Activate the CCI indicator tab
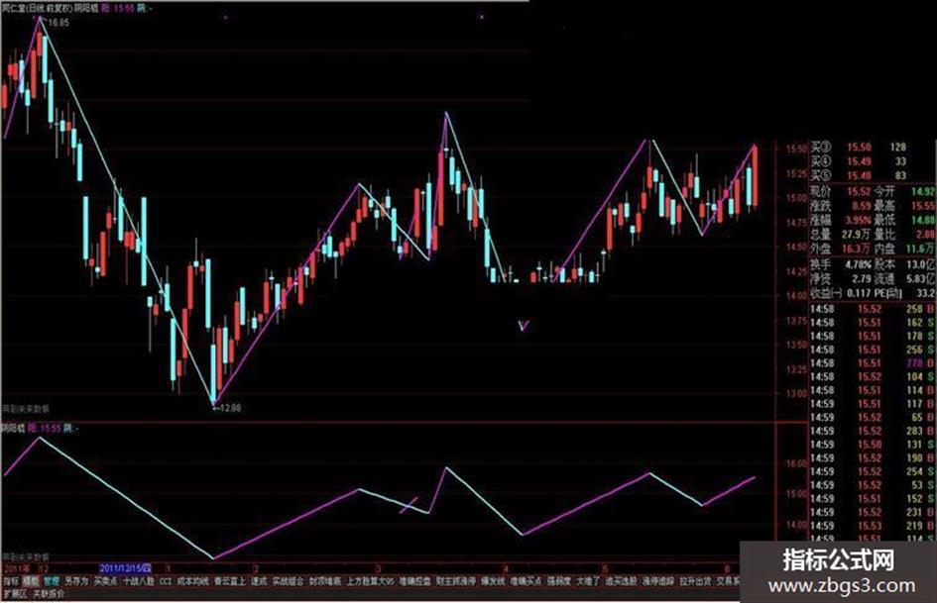 tap(166, 581)
